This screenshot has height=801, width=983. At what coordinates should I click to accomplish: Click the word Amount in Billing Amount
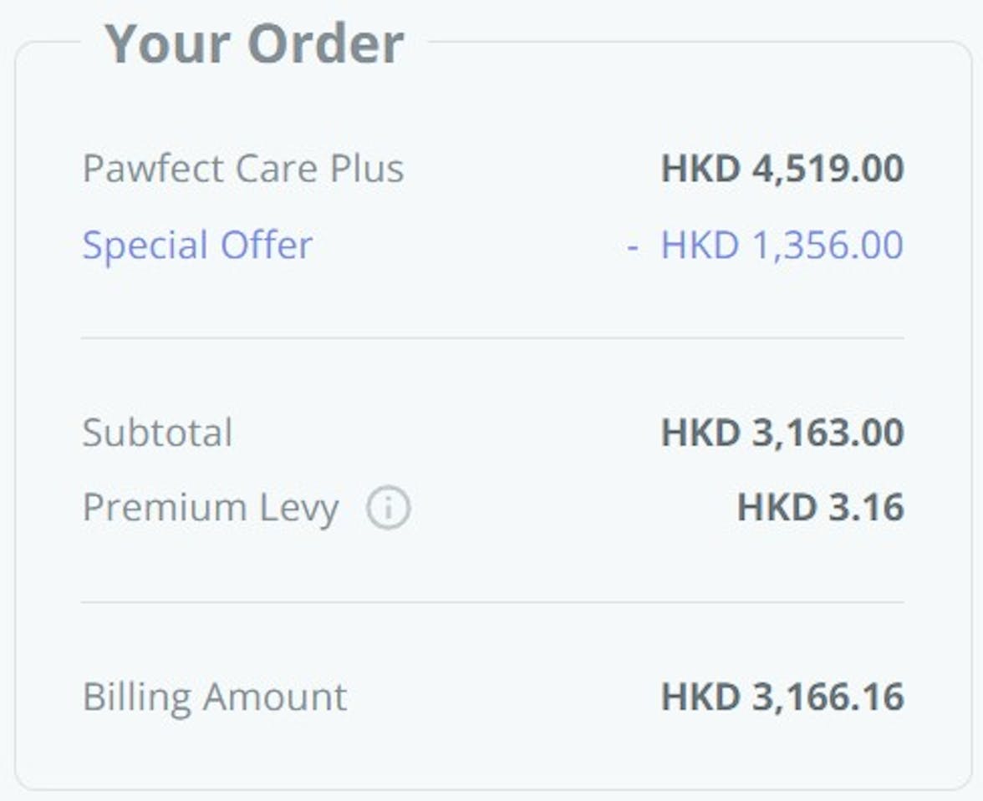click(x=274, y=697)
